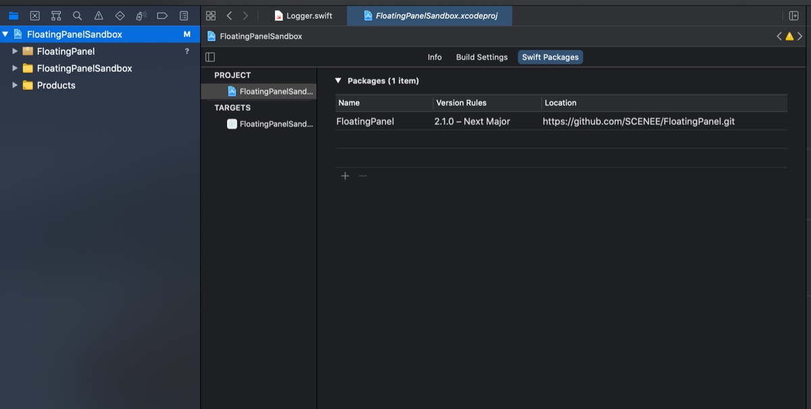Open the Source Control navigator
Viewport: 811px width, 409px height.
[x=35, y=16]
